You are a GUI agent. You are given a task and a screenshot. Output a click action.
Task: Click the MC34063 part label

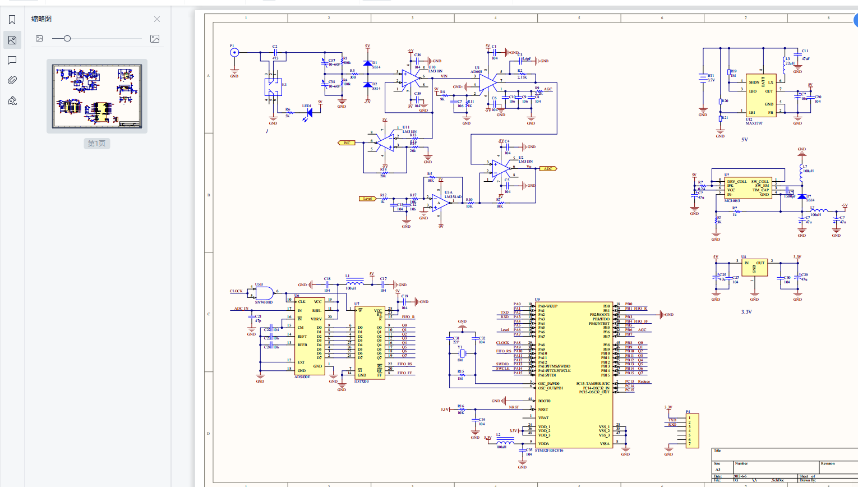pyautogui.click(x=732, y=200)
